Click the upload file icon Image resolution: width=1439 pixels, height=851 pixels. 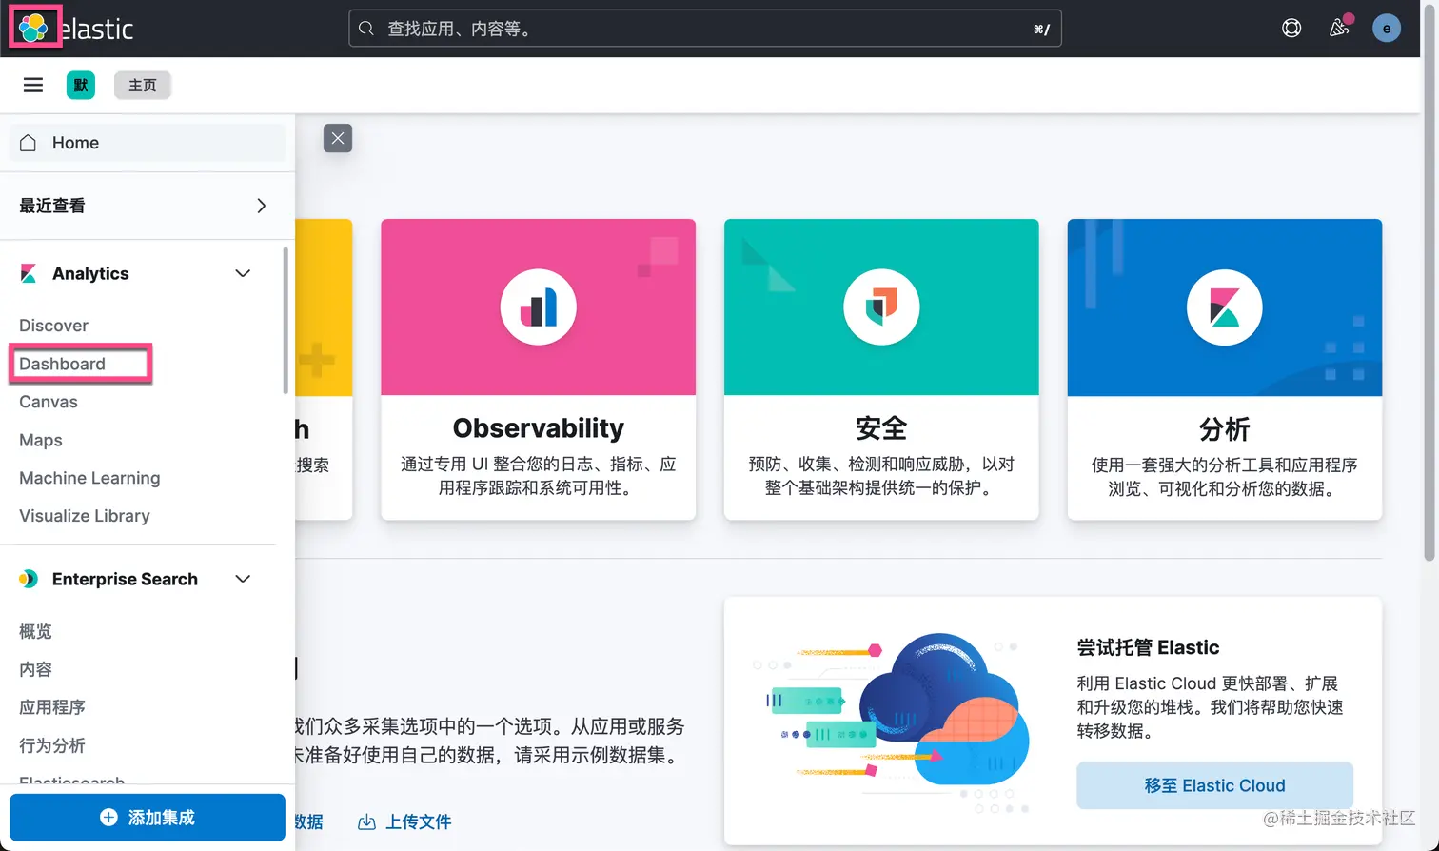click(366, 821)
